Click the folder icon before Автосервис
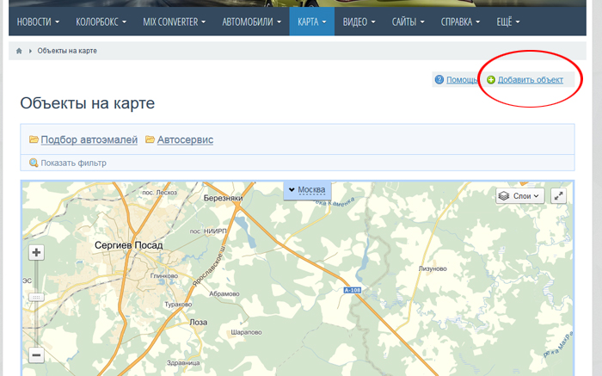 150,139
